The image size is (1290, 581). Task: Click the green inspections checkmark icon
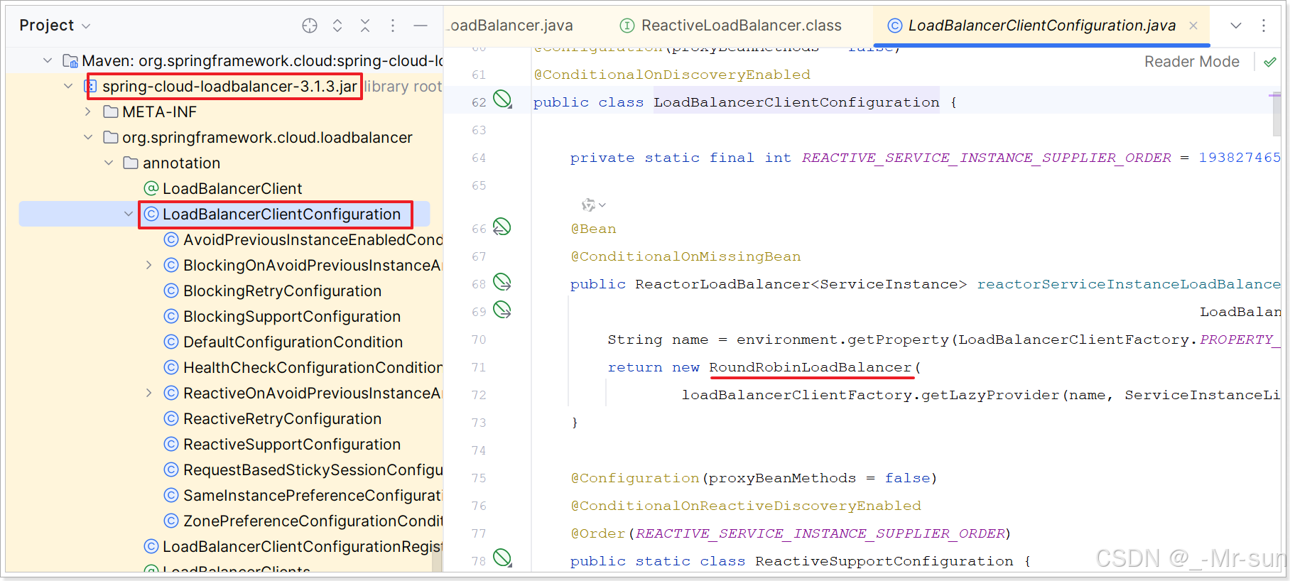pos(1270,62)
